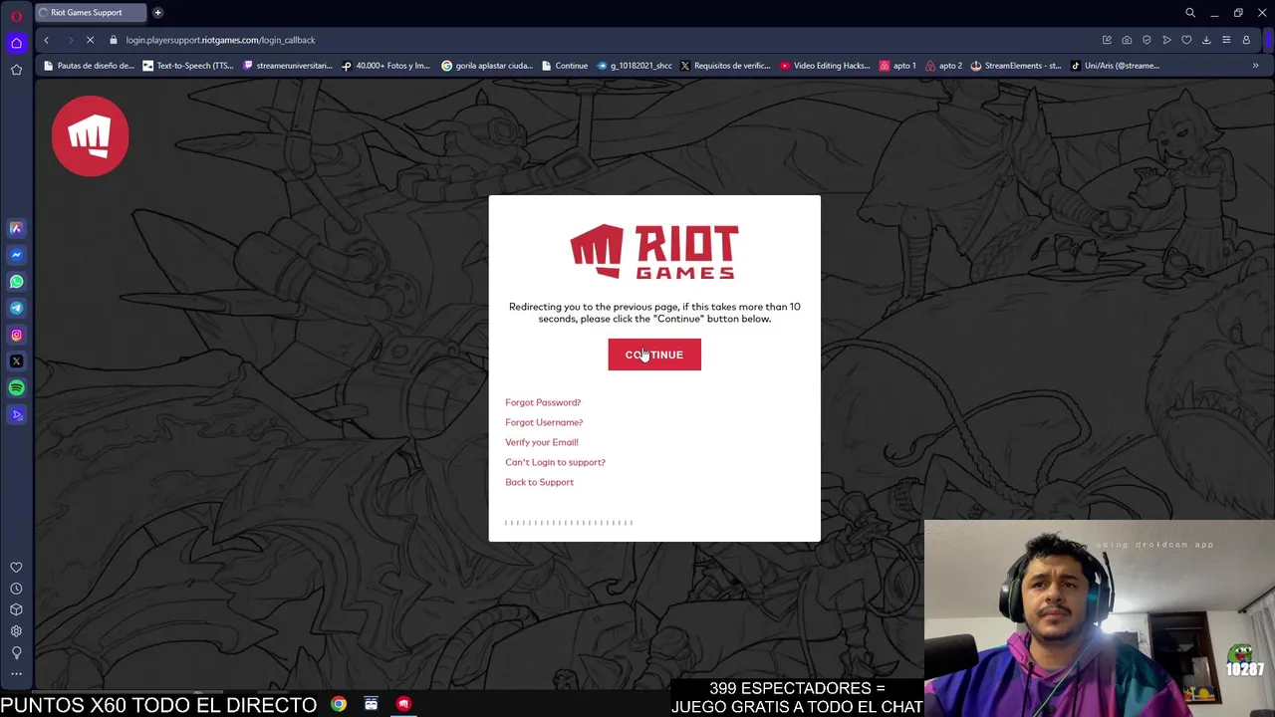Image resolution: width=1275 pixels, height=717 pixels.
Task: Click the taskbar icon between Chrome and Riot
Action: pyautogui.click(x=371, y=704)
